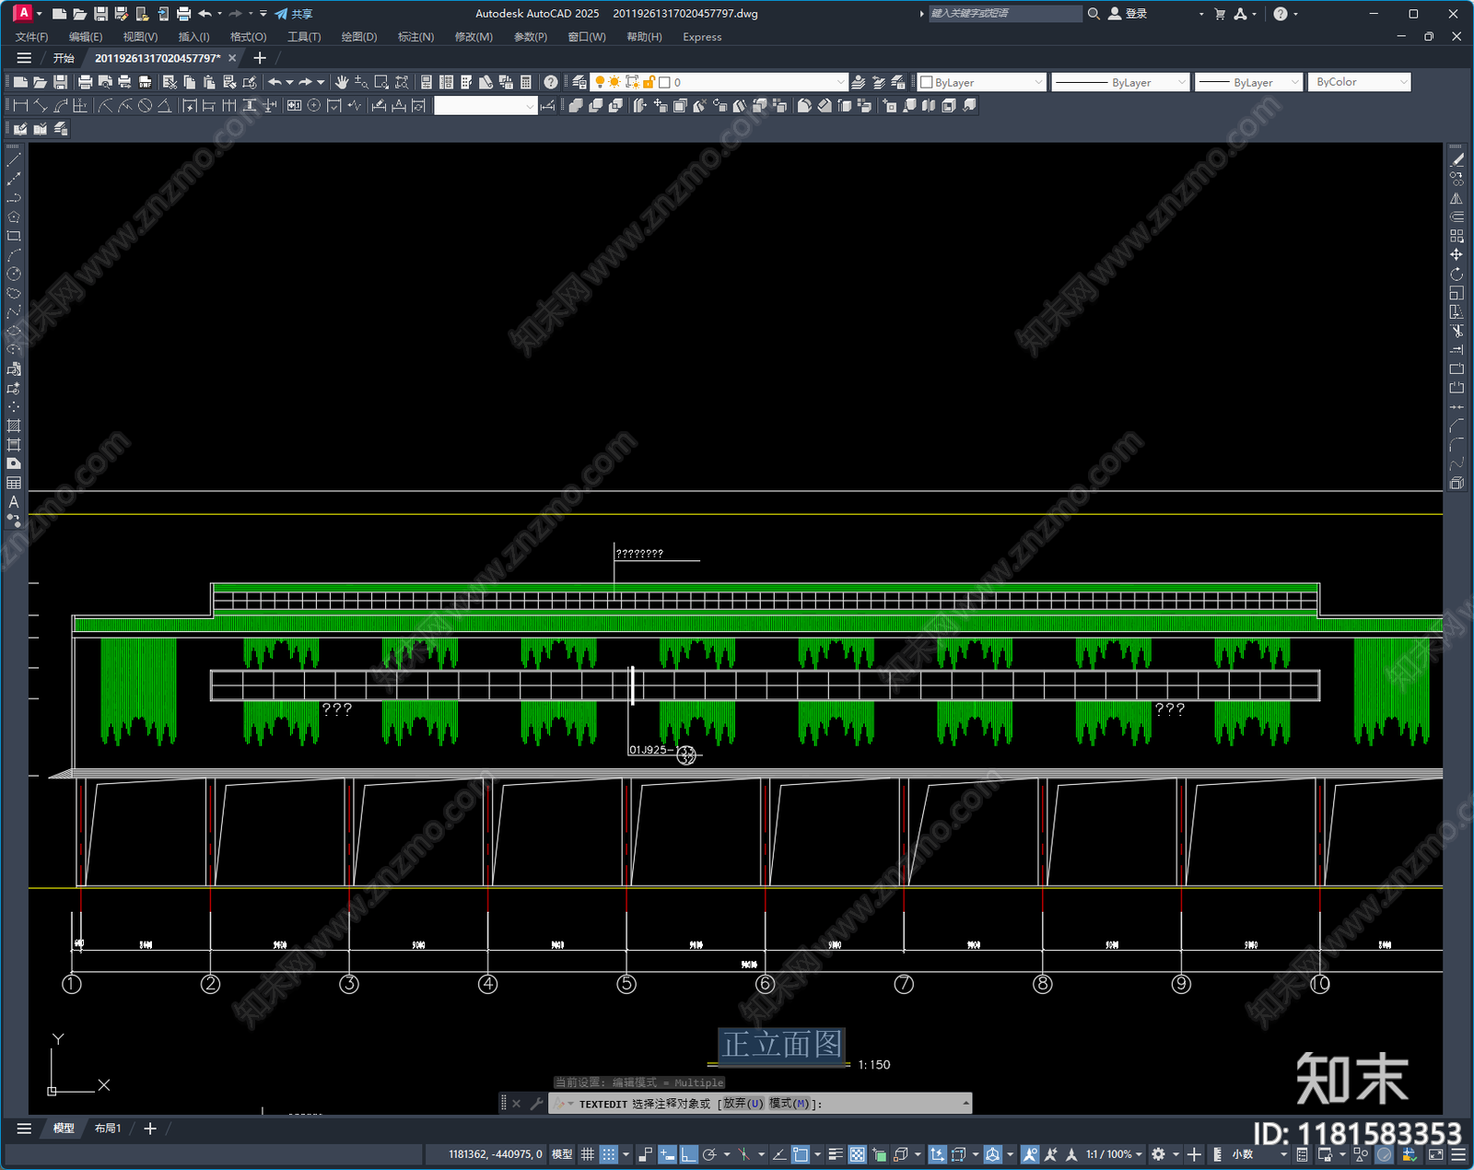The height and width of the screenshot is (1170, 1474).
Task: Click the Cut to clipboard icon
Action: click(x=170, y=82)
